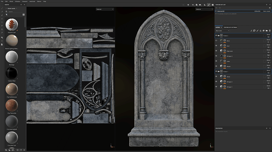The width and height of the screenshot is (272, 152).
Task: Switch to rendering mode camera icon
Action: 213,5
